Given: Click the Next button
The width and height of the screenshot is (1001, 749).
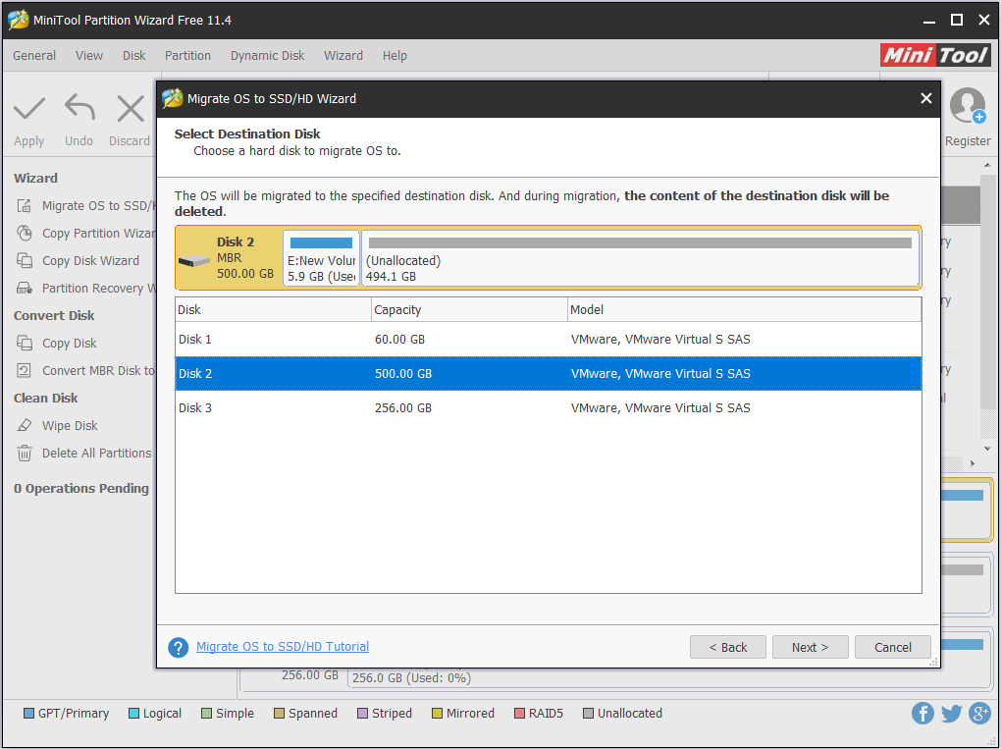Looking at the screenshot, I should click(810, 647).
